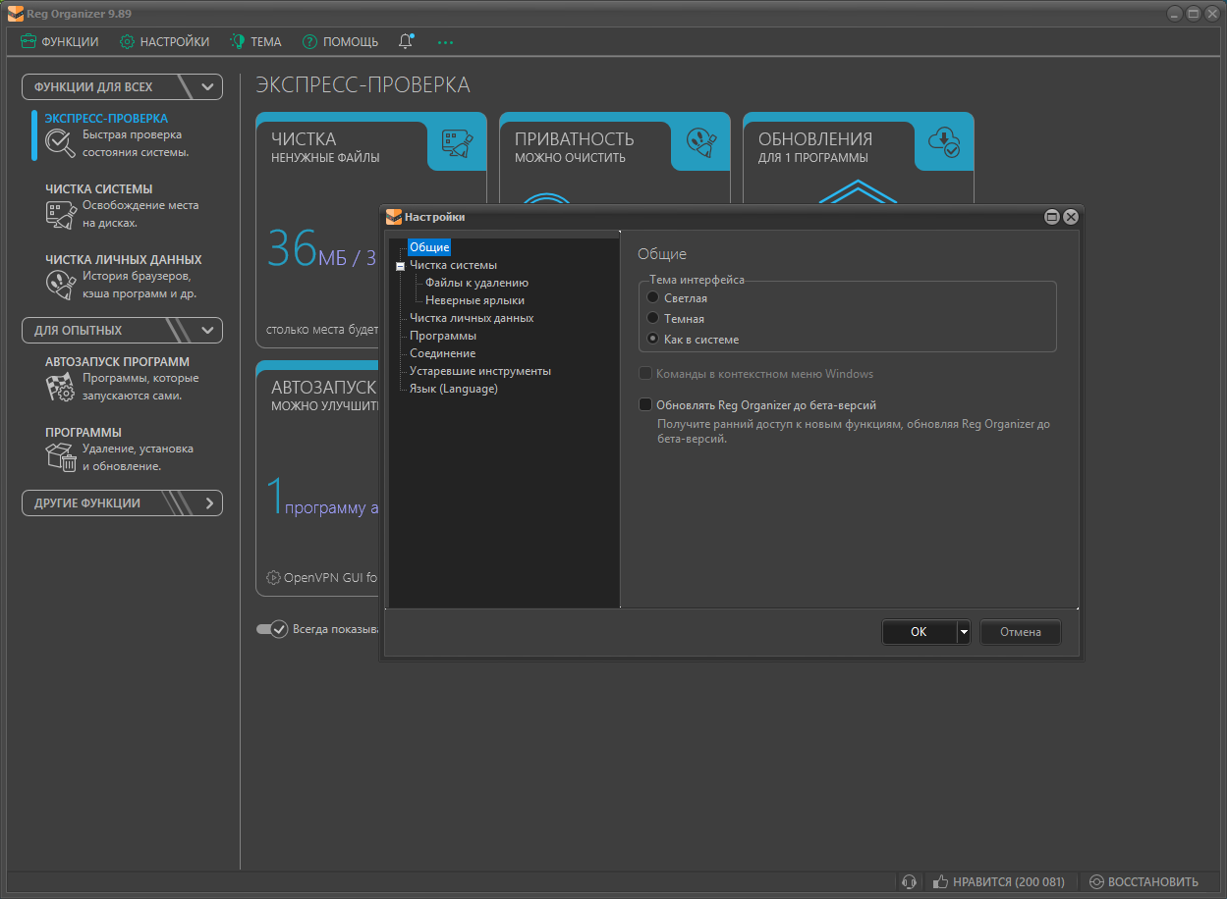Click the headset support icon in status bar
1227x899 pixels.
coord(910,881)
